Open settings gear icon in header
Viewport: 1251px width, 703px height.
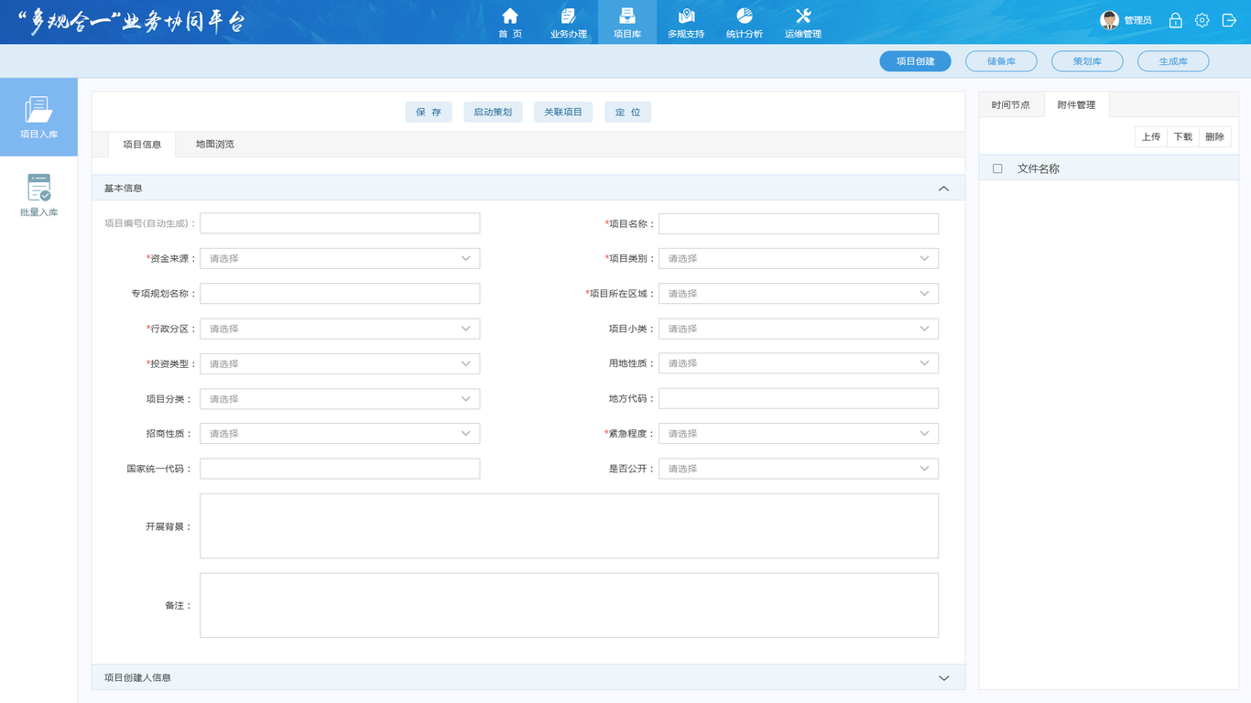click(x=1202, y=20)
